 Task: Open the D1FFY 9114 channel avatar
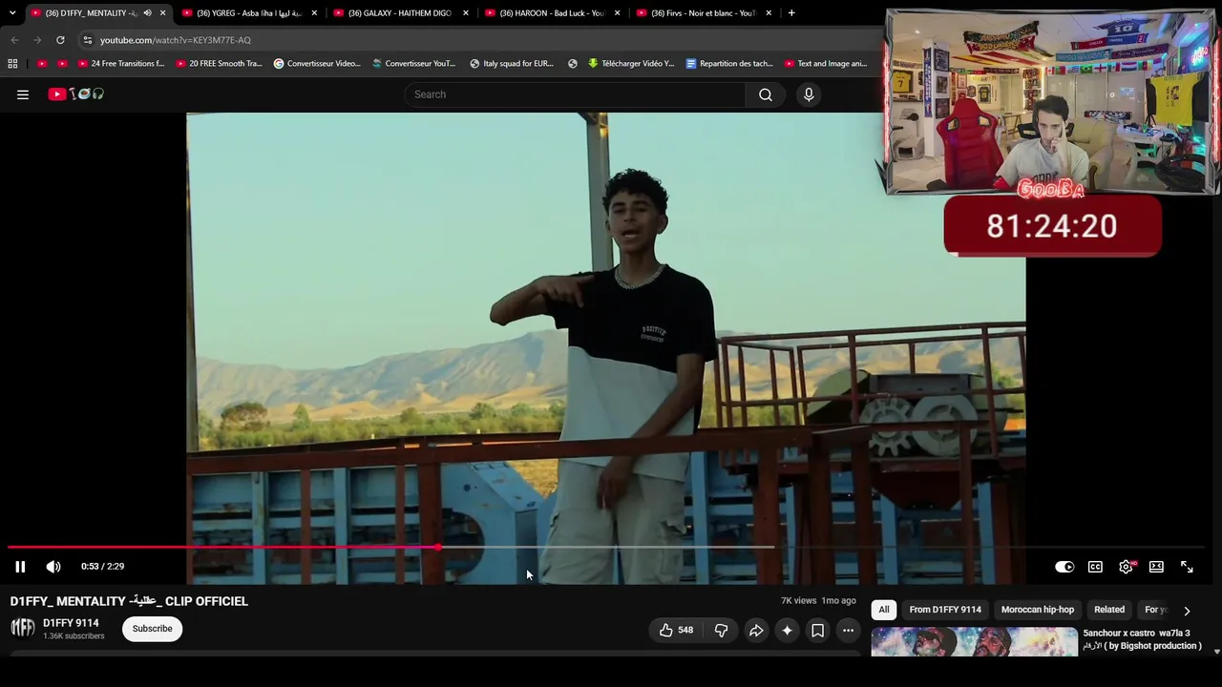(x=23, y=628)
